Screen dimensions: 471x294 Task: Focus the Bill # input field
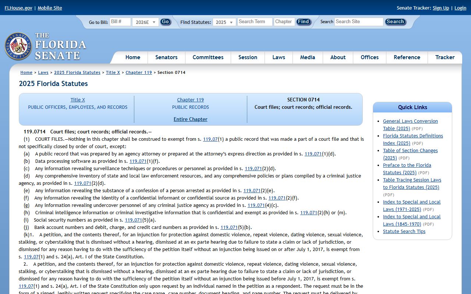point(120,22)
